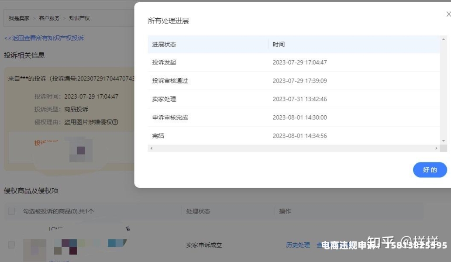The image size is (451, 262).
Task: Go to 客户服务 in the breadcrumb
Action: tap(49, 18)
